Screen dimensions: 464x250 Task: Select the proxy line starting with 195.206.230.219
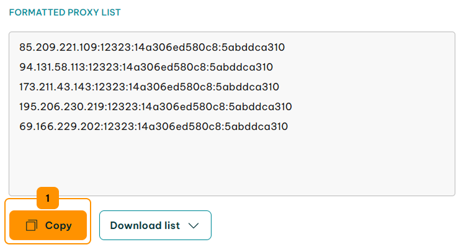156,106
